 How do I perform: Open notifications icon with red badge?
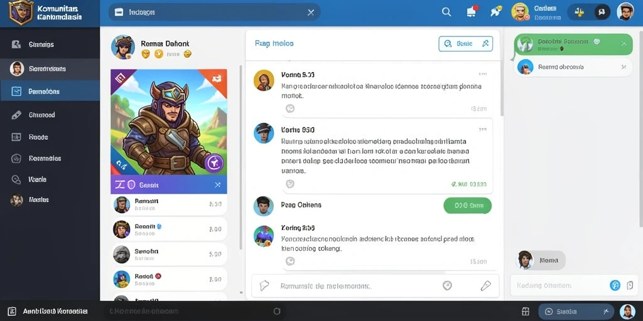point(472,11)
